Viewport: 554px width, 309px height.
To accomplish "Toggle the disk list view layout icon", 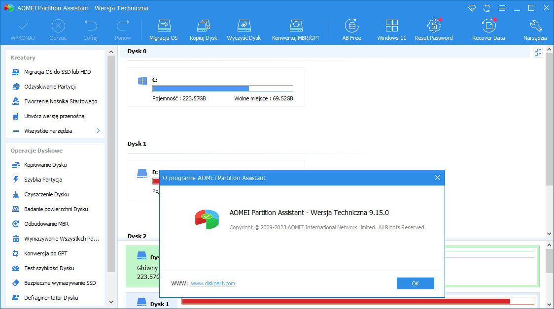I will [538, 52].
